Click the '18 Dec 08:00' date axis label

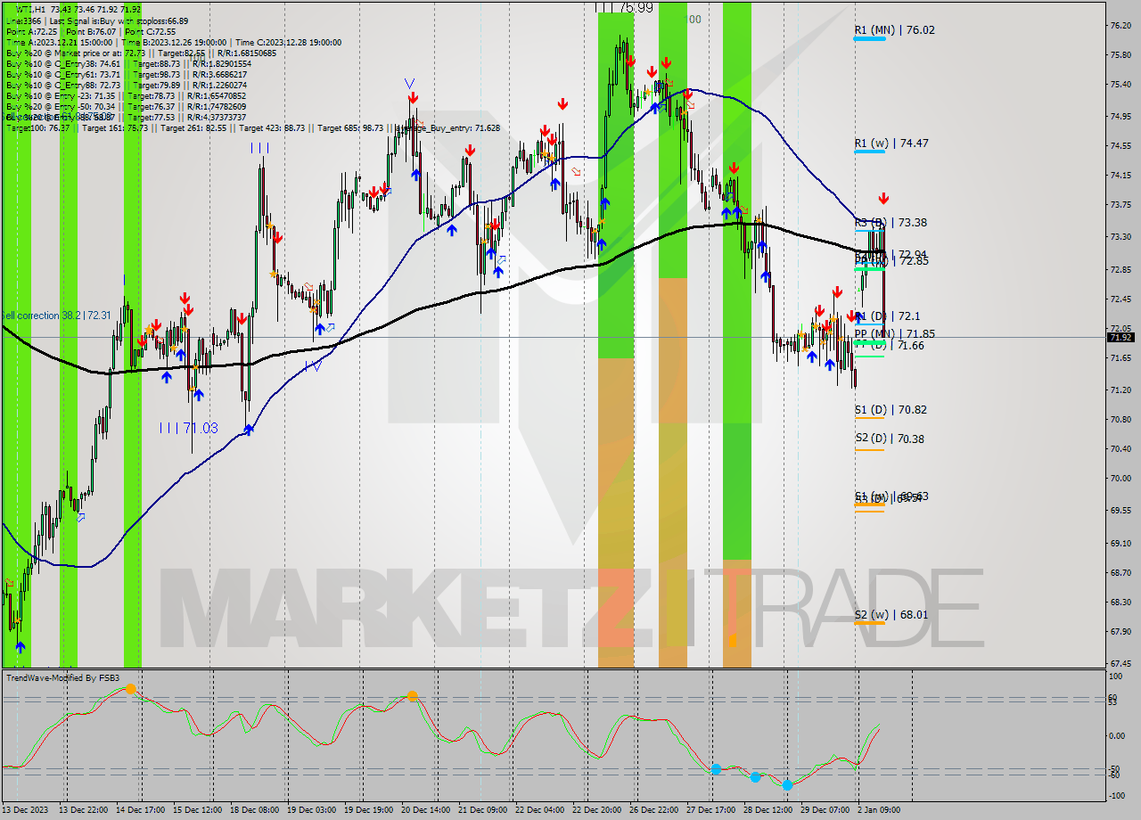click(x=254, y=810)
